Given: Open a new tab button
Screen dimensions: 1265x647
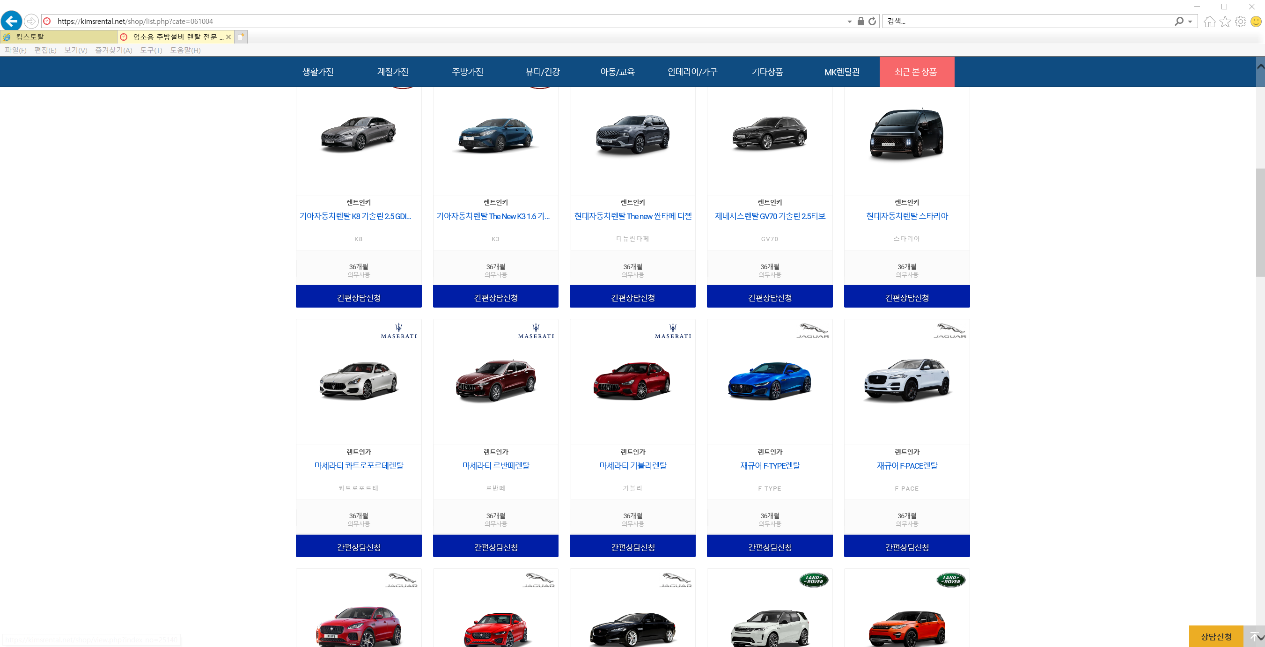Looking at the screenshot, I should (241, 37).
